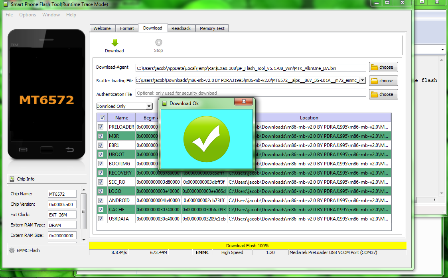
Task: Open the Options menu
Action: pos(28,15)
